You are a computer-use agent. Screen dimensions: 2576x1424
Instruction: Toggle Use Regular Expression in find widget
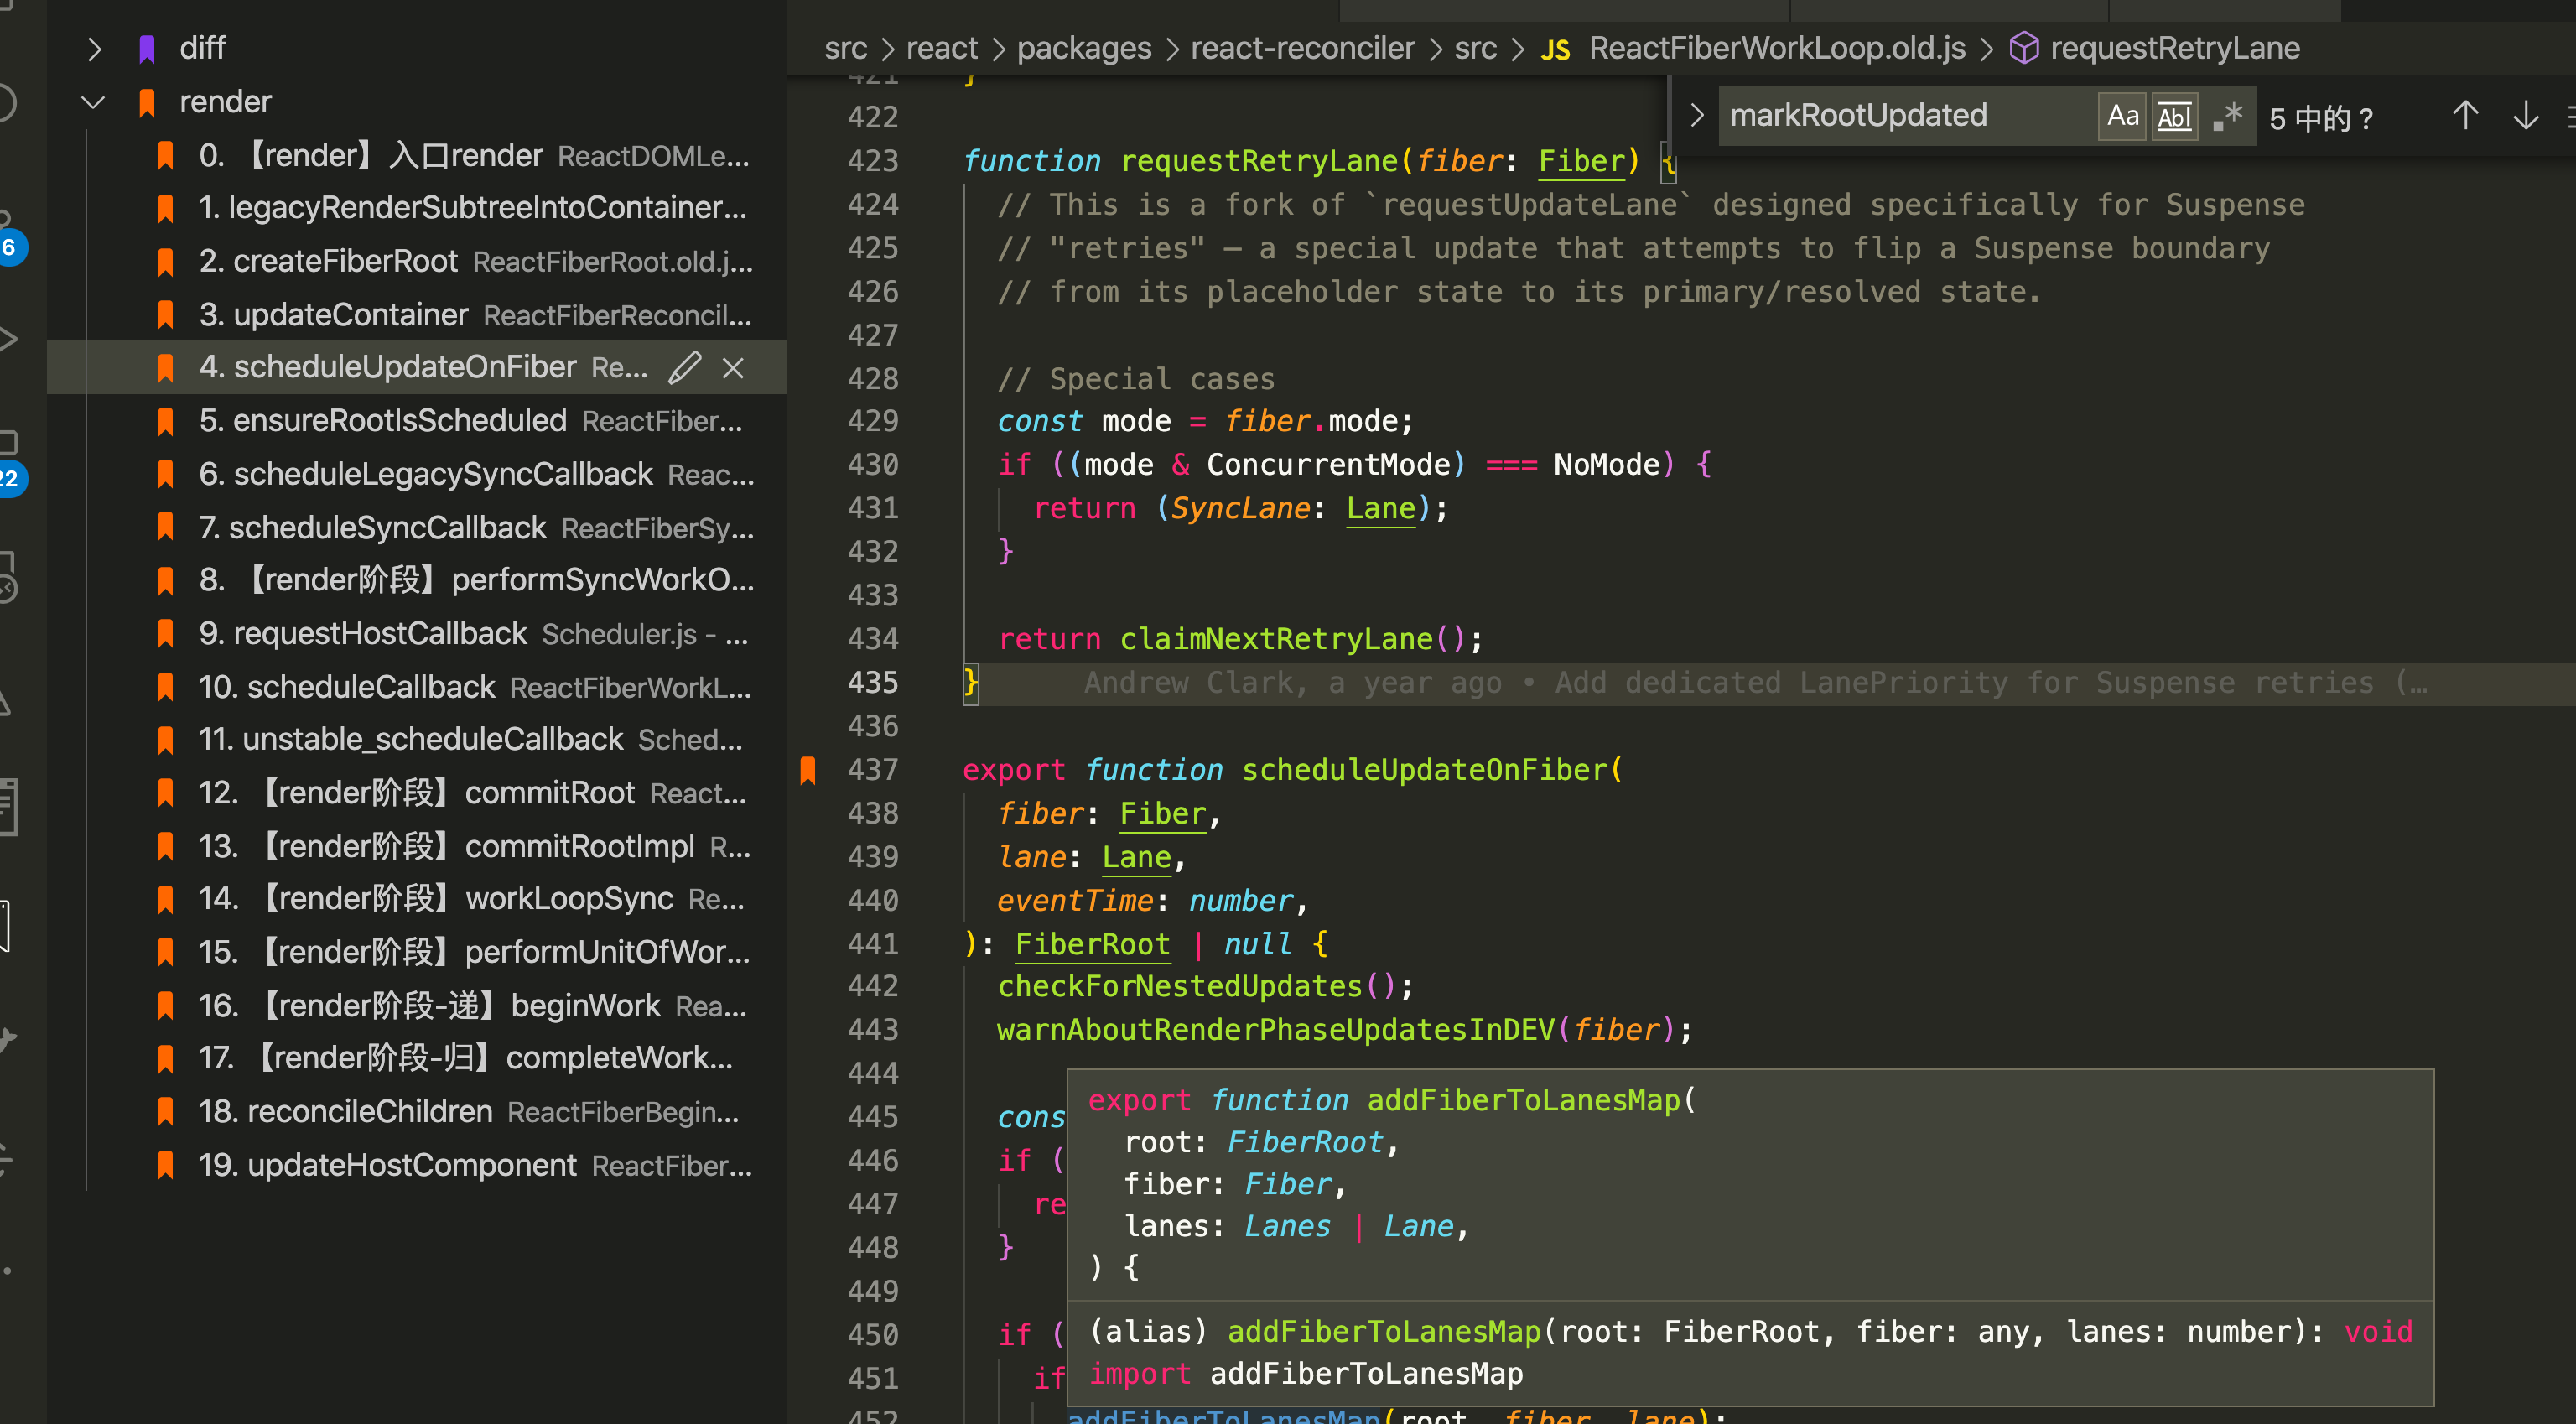coord(2227,117)
